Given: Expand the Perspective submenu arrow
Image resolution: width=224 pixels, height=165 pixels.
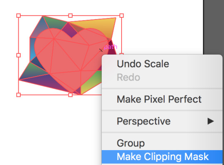Looking at the screenshot, I should pos(211,121).
